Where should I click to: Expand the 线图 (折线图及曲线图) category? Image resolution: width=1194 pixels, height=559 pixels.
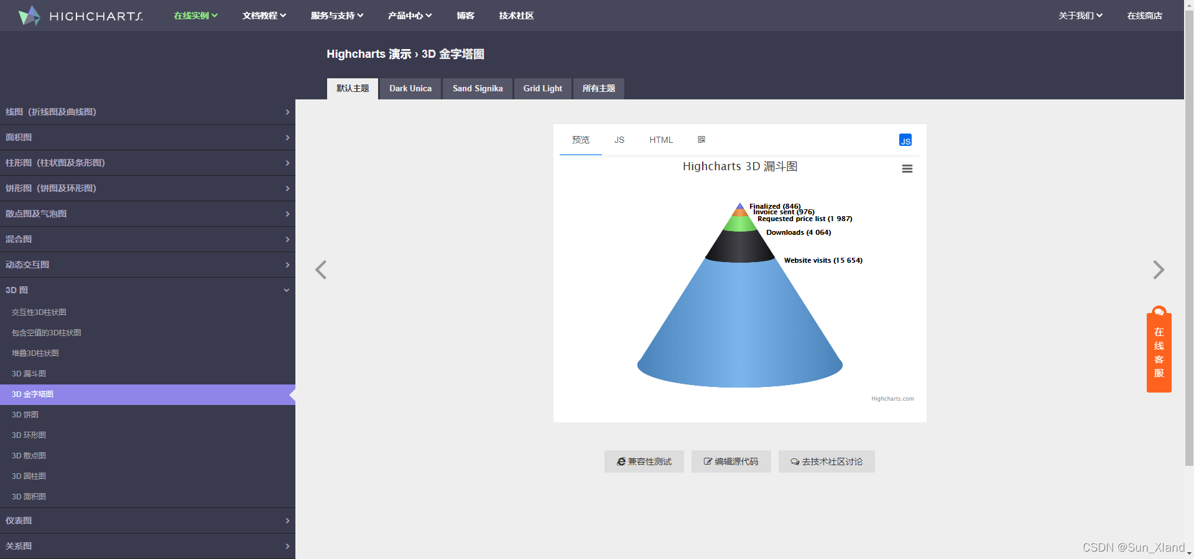click(147, 112)
